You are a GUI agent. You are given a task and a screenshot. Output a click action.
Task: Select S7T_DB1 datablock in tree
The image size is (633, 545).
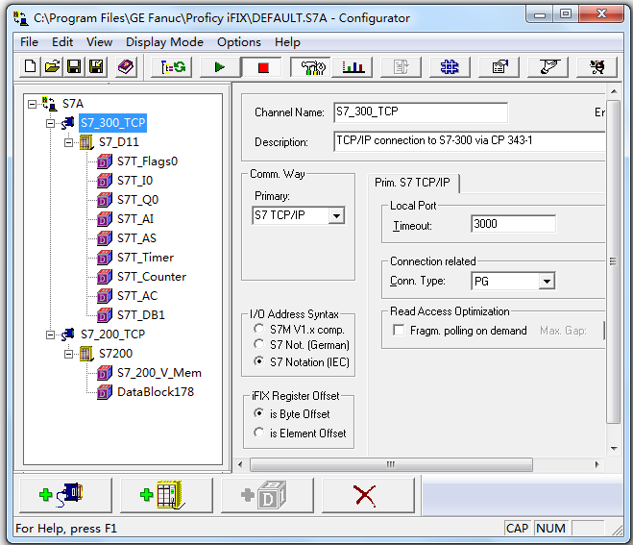[x=141, y=315]
